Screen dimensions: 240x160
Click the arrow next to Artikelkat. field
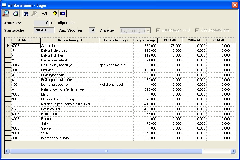pos(52,23)
